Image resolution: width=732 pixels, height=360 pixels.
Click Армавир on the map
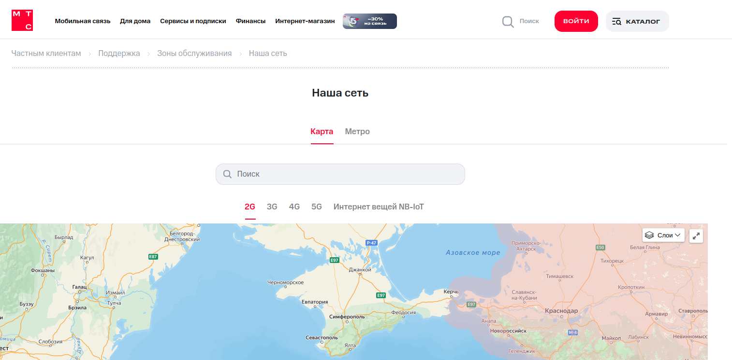[x=657, y=314]
